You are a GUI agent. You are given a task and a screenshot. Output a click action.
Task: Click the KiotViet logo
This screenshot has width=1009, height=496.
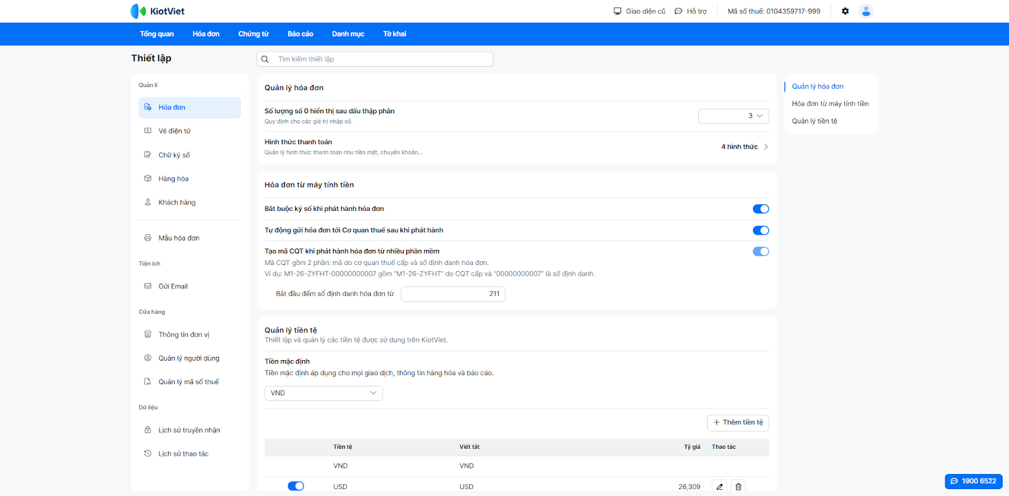[x=158, y=11]
